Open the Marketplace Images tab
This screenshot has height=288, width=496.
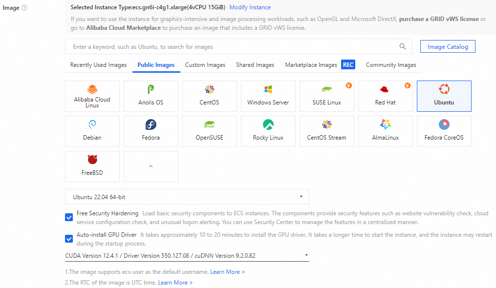[x=311, y=65]
